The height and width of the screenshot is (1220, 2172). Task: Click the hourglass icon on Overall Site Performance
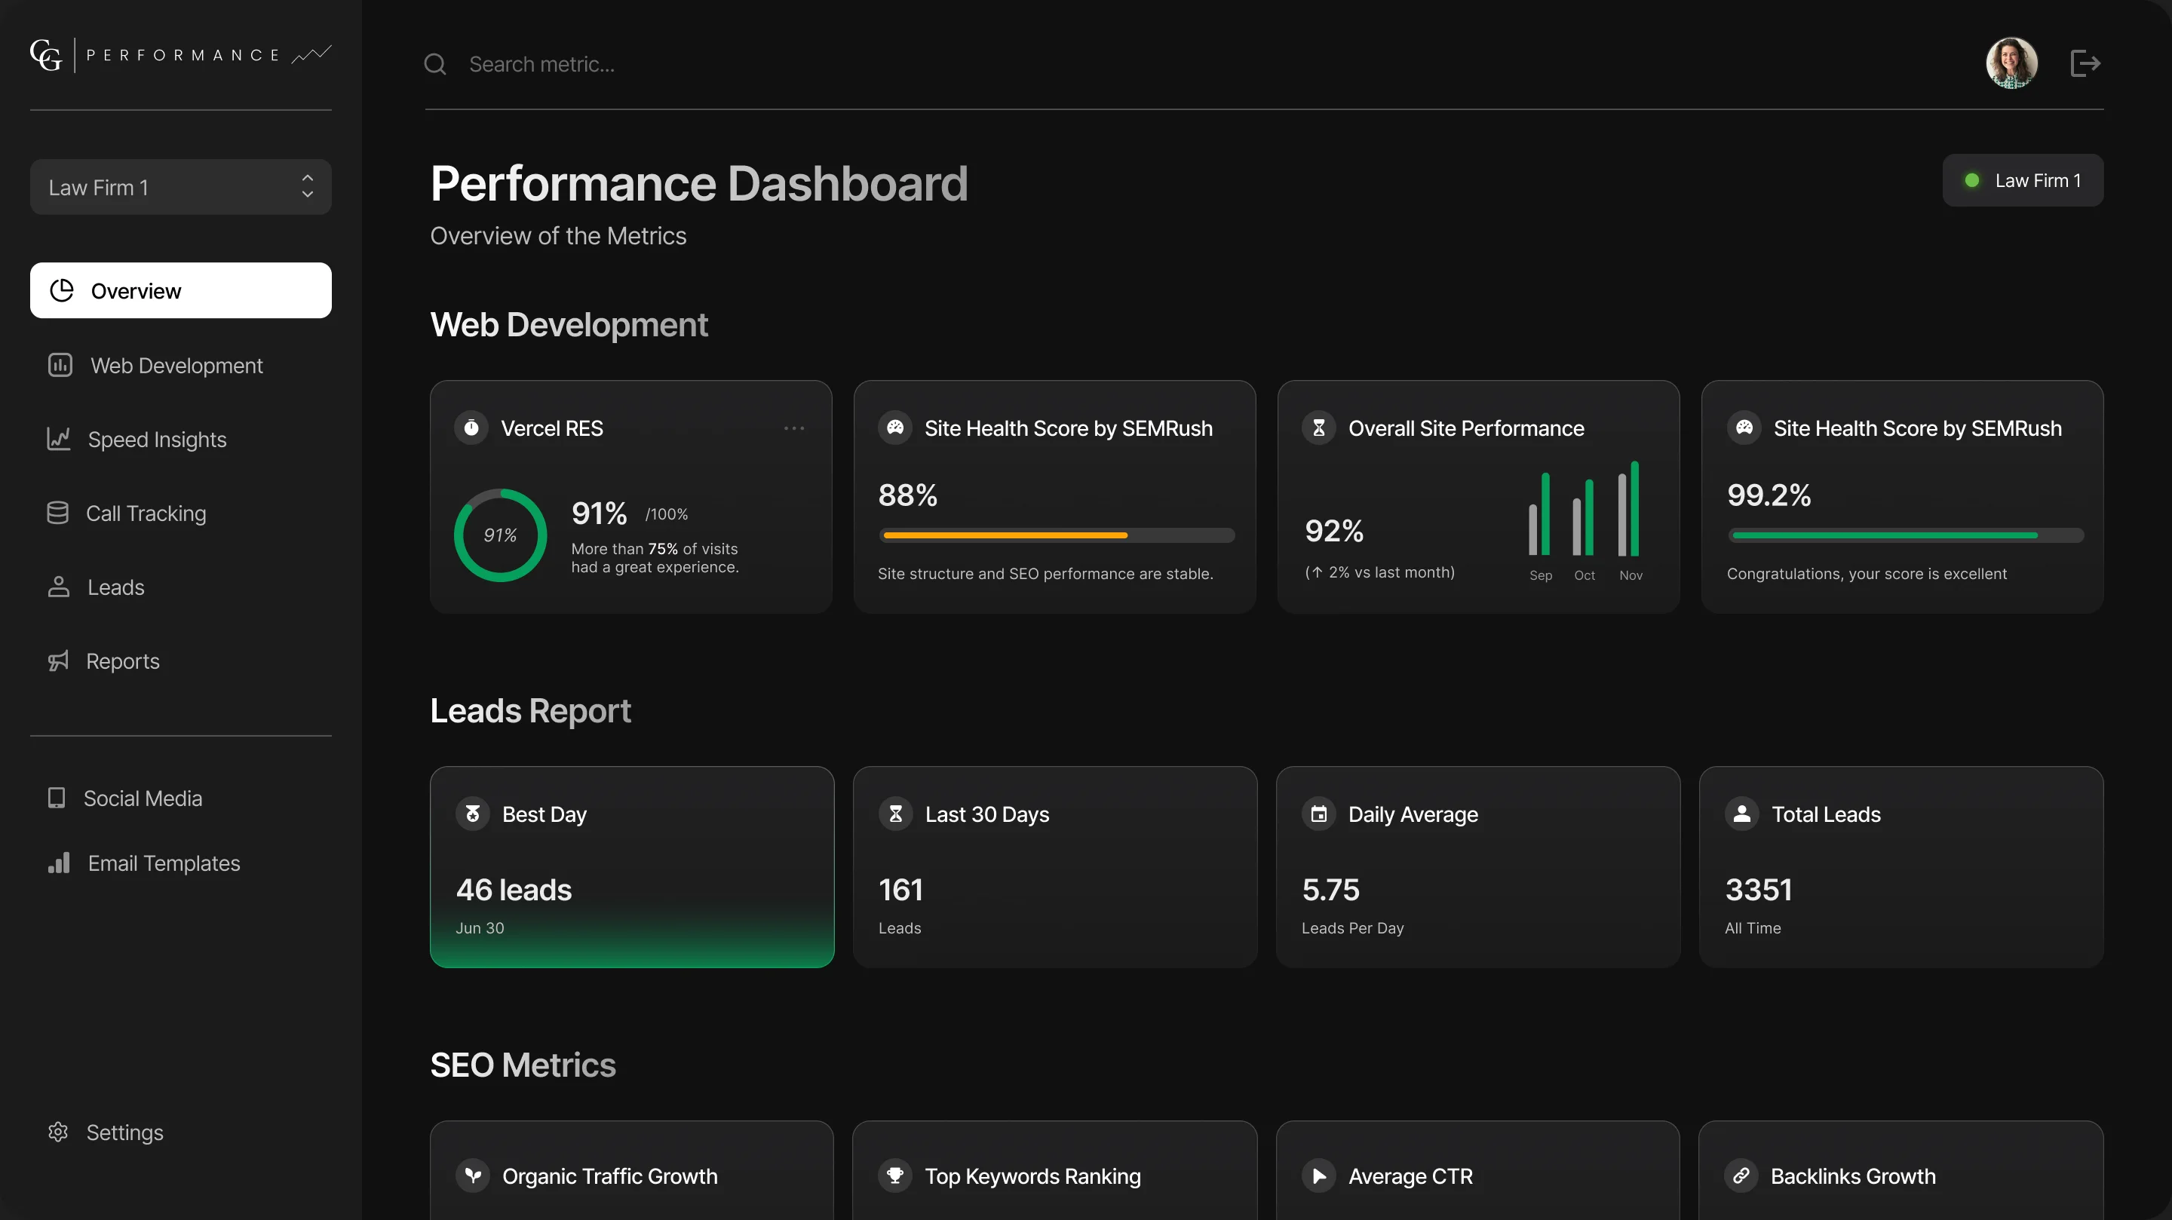pos(1319,428)
